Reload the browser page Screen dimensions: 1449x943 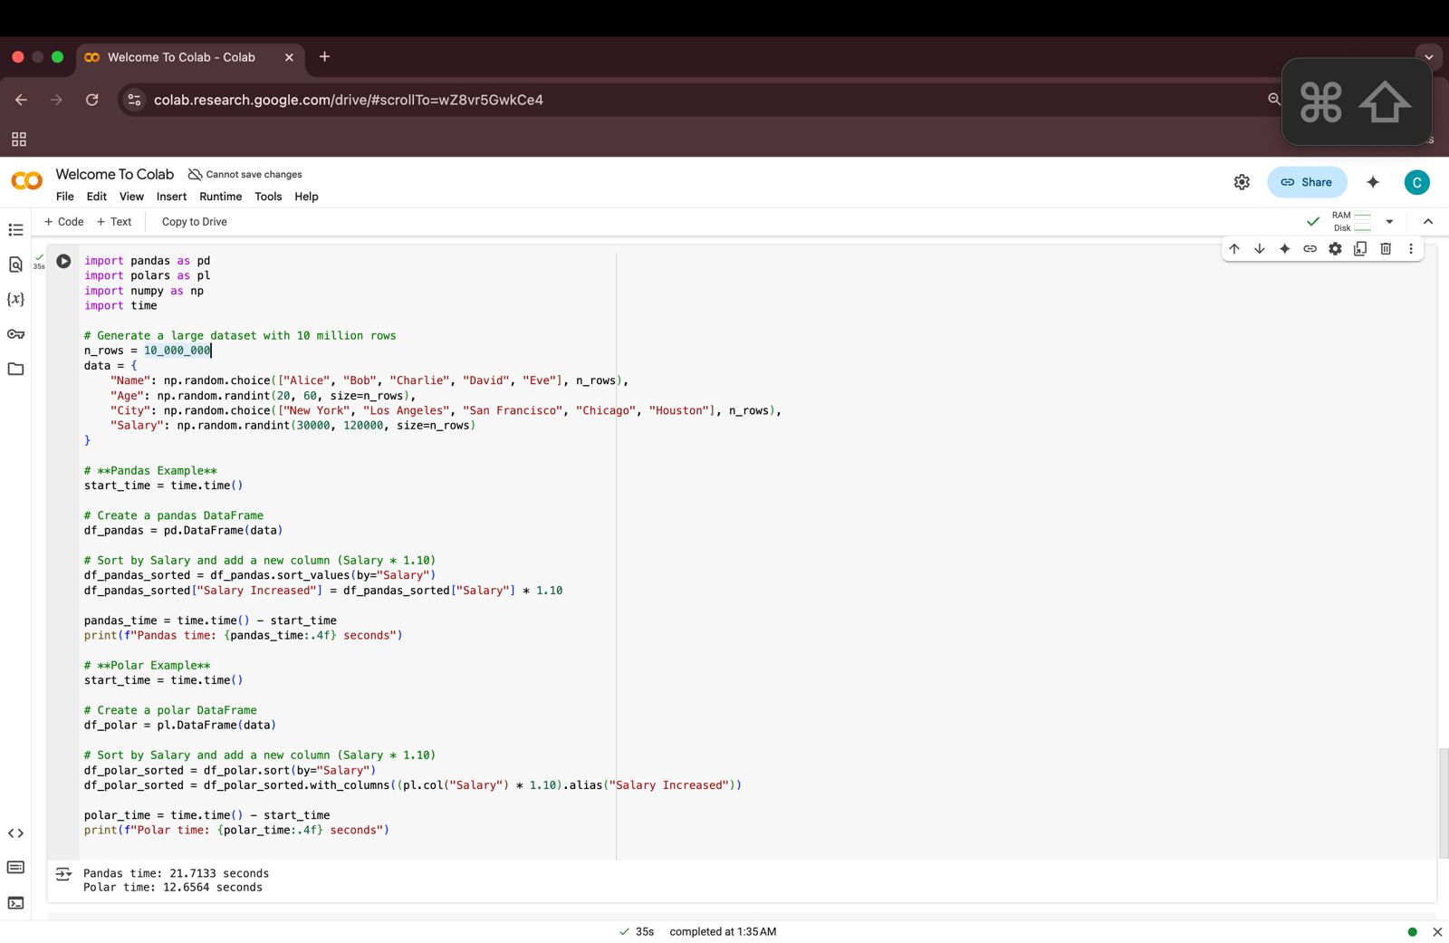tap(92, 100)
